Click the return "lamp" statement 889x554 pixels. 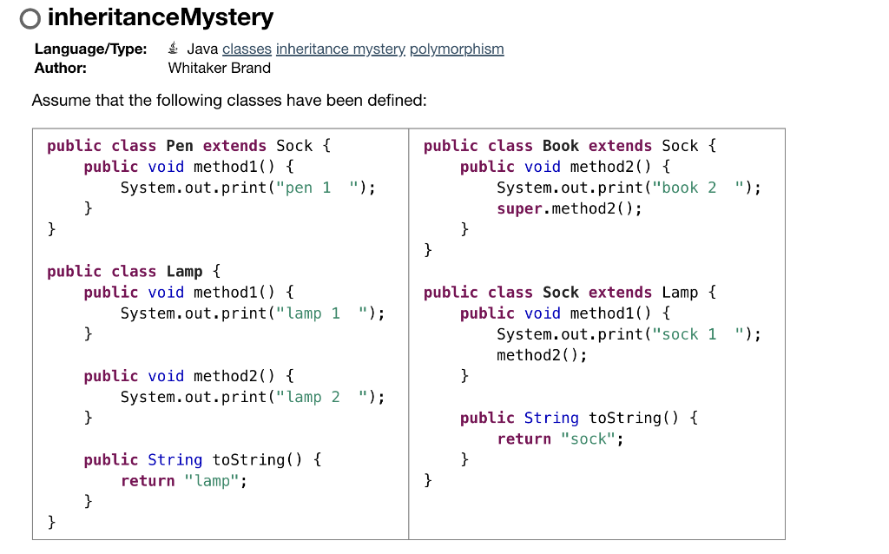(x=185, y=480)
